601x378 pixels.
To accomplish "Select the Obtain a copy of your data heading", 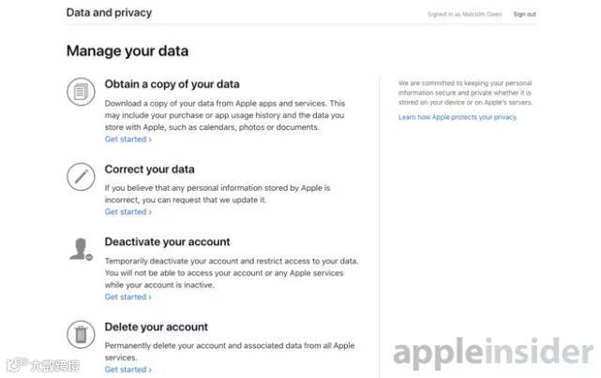I will pos(172,84).
